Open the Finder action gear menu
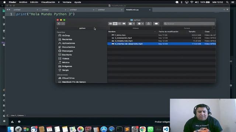Image resolution: width=236 pixels, height=132 pixels. [x=140, y=23]
